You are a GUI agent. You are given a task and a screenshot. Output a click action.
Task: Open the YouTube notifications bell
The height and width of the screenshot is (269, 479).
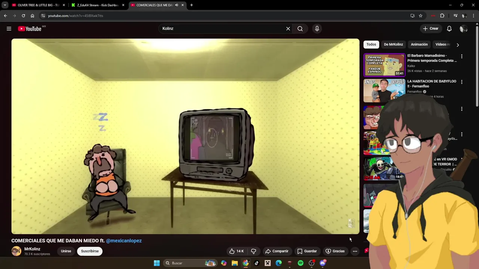(449, 29)
